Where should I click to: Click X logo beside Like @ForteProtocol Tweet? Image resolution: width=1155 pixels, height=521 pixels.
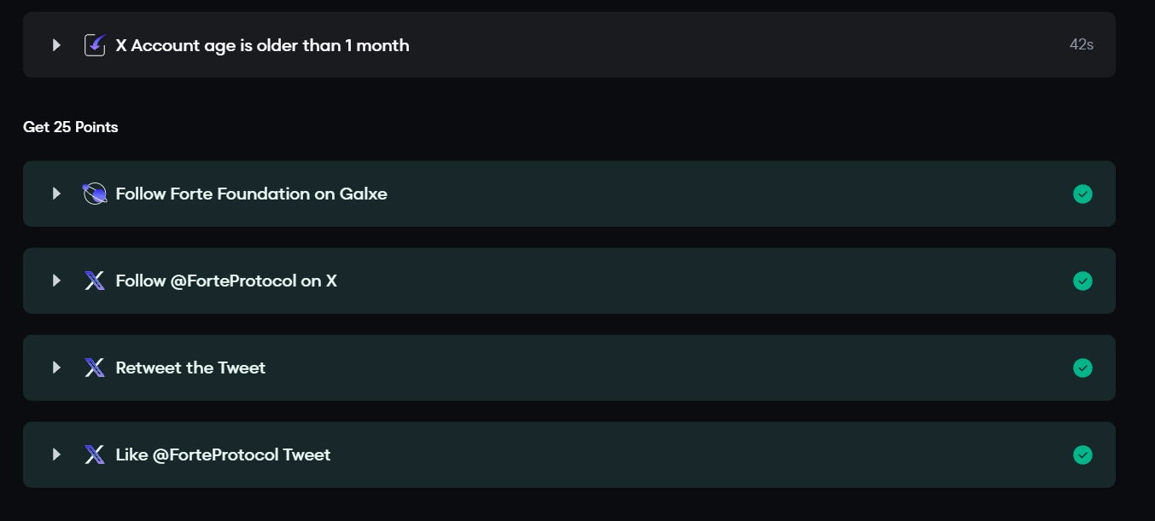pos(95,454)
